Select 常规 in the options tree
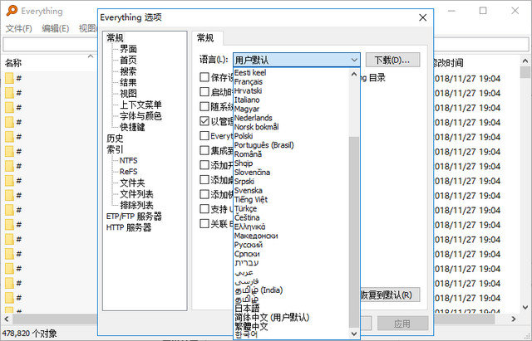Viewport: 532px width, 341px height. (115, 38)
